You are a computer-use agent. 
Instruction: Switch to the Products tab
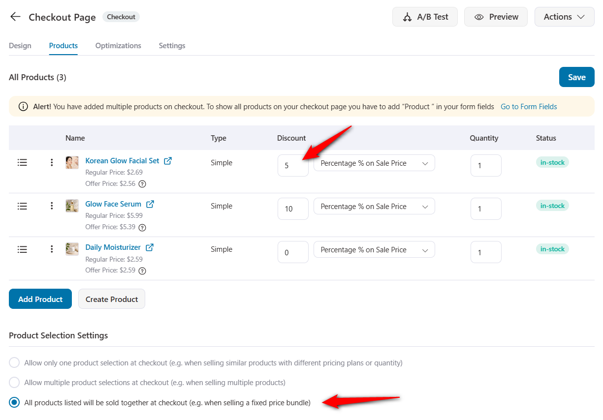[63, 46]
